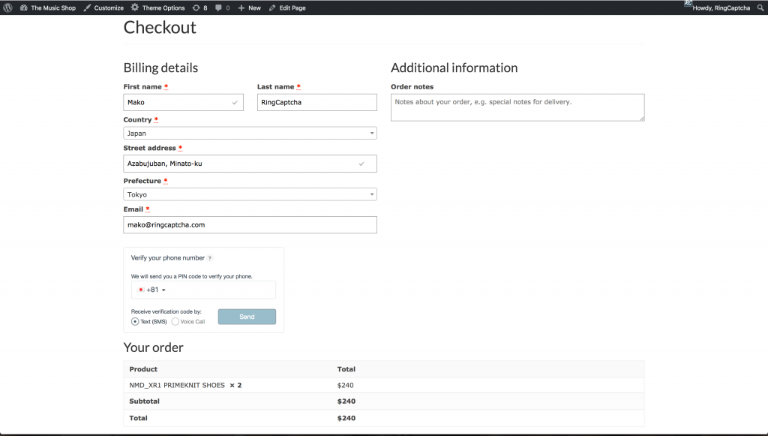The height and width of the screenshot is (436, 768).
Task: Select Voice Call verification option
Action: click(x=175, y=321)
